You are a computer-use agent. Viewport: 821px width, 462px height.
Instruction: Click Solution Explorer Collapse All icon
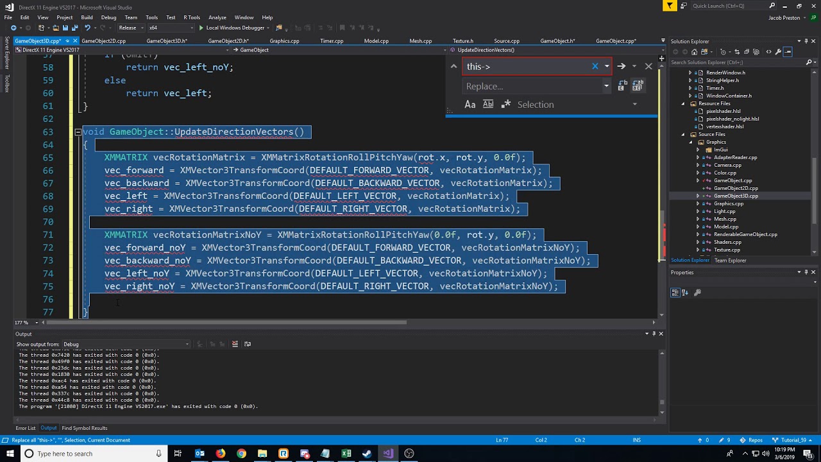747,52
